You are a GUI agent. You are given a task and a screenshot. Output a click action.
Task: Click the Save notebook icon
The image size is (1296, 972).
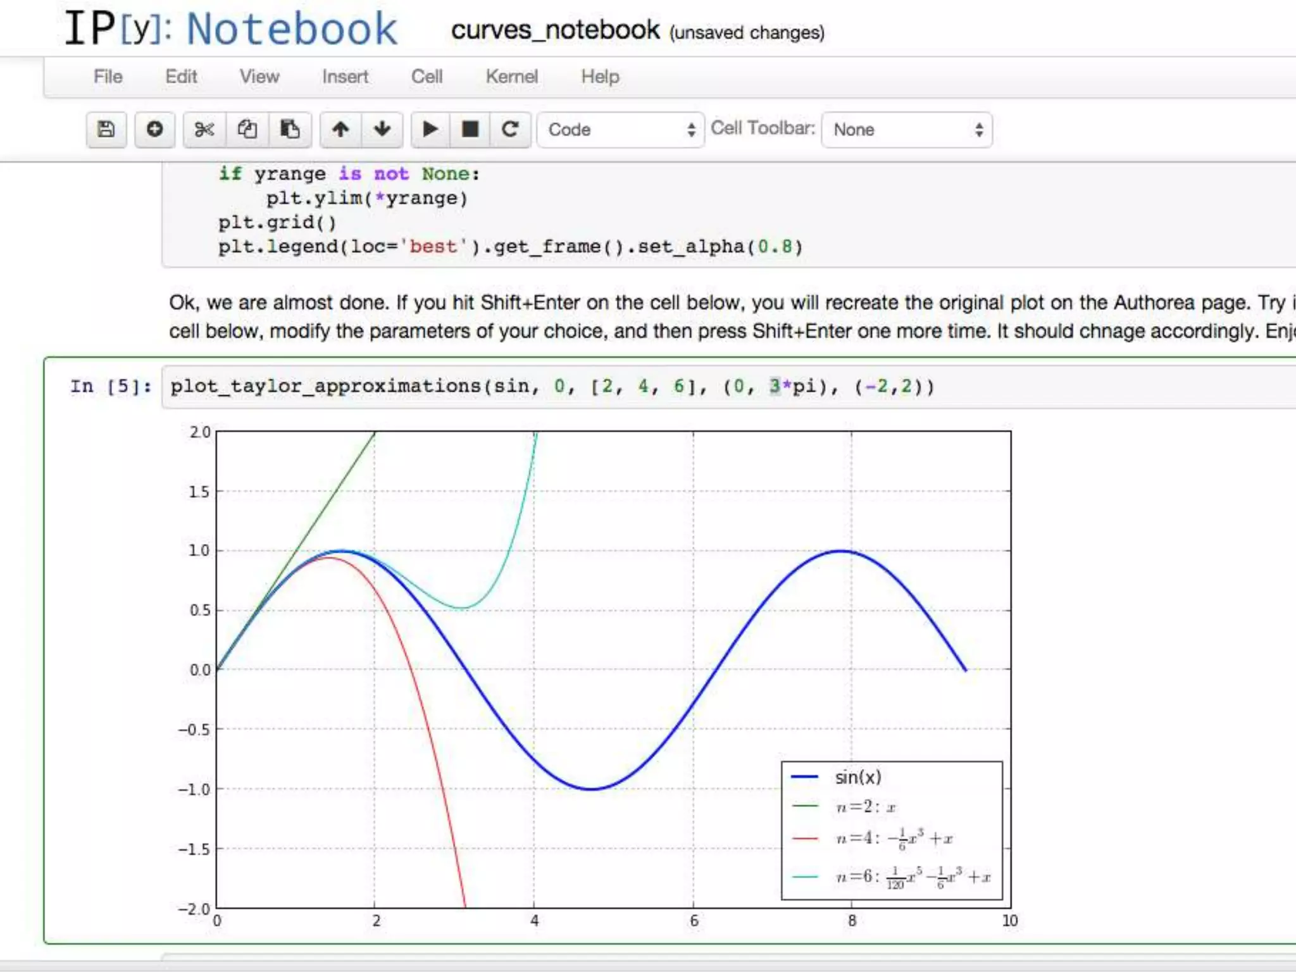[106, 130]
